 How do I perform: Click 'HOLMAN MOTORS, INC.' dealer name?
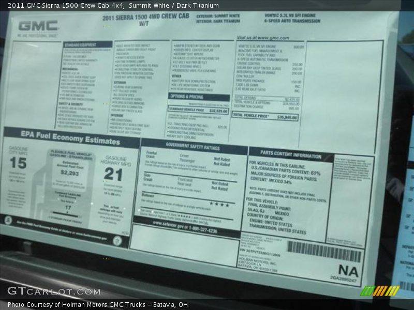(257, 261)
